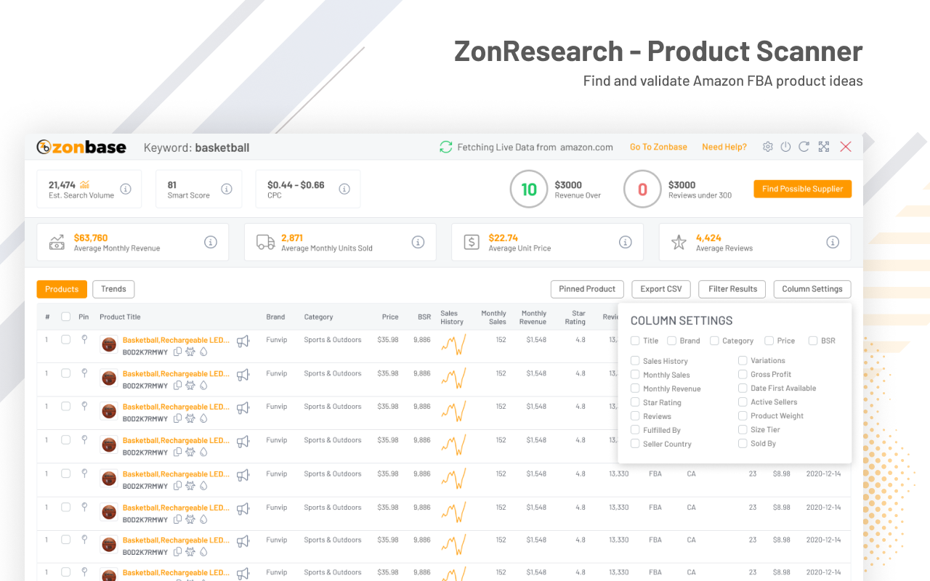Open info icon for Average Reviews
Image resolution: width=930 pixels, height=581 pixels.
click(833, 242)
